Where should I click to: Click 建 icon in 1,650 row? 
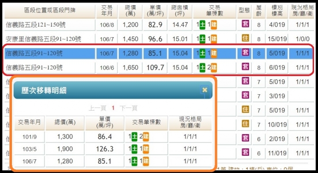point(214,68)
